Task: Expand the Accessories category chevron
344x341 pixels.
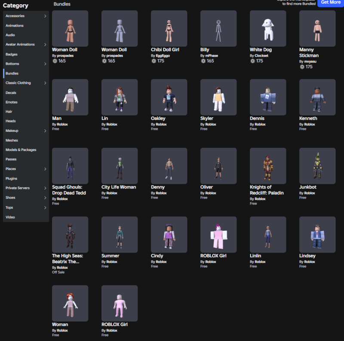Action: coord(45,16)
